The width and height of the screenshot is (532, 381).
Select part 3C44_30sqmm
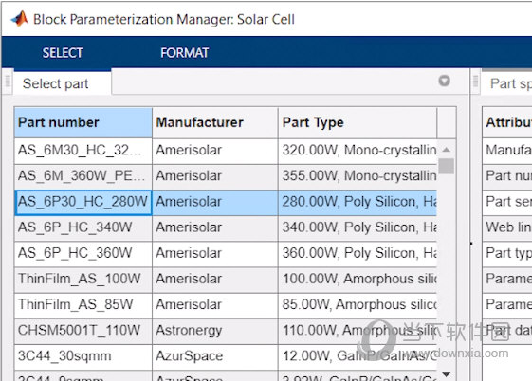click(83, 356)
